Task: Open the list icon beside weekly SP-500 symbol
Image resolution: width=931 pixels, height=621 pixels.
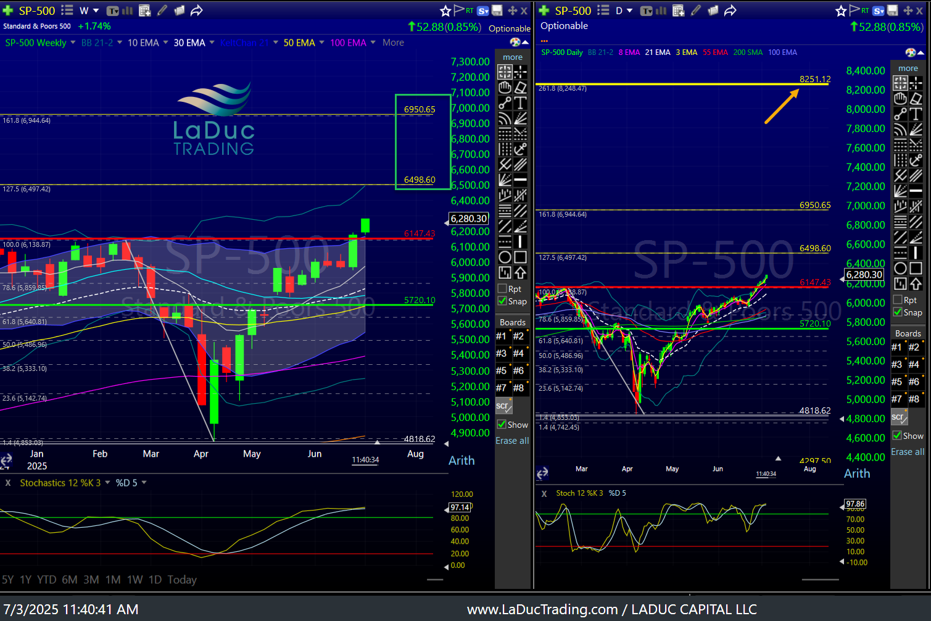Action: click(67, 10)
